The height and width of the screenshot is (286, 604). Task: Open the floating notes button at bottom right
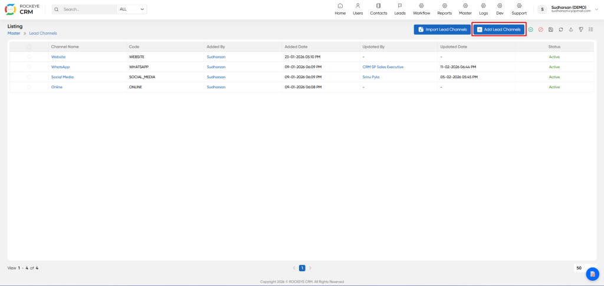tap(592, 273)
